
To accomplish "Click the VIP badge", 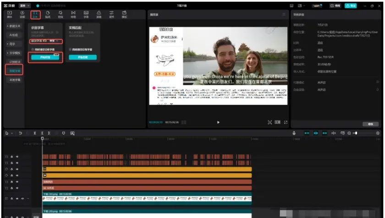I will click(x=317, y=6).
